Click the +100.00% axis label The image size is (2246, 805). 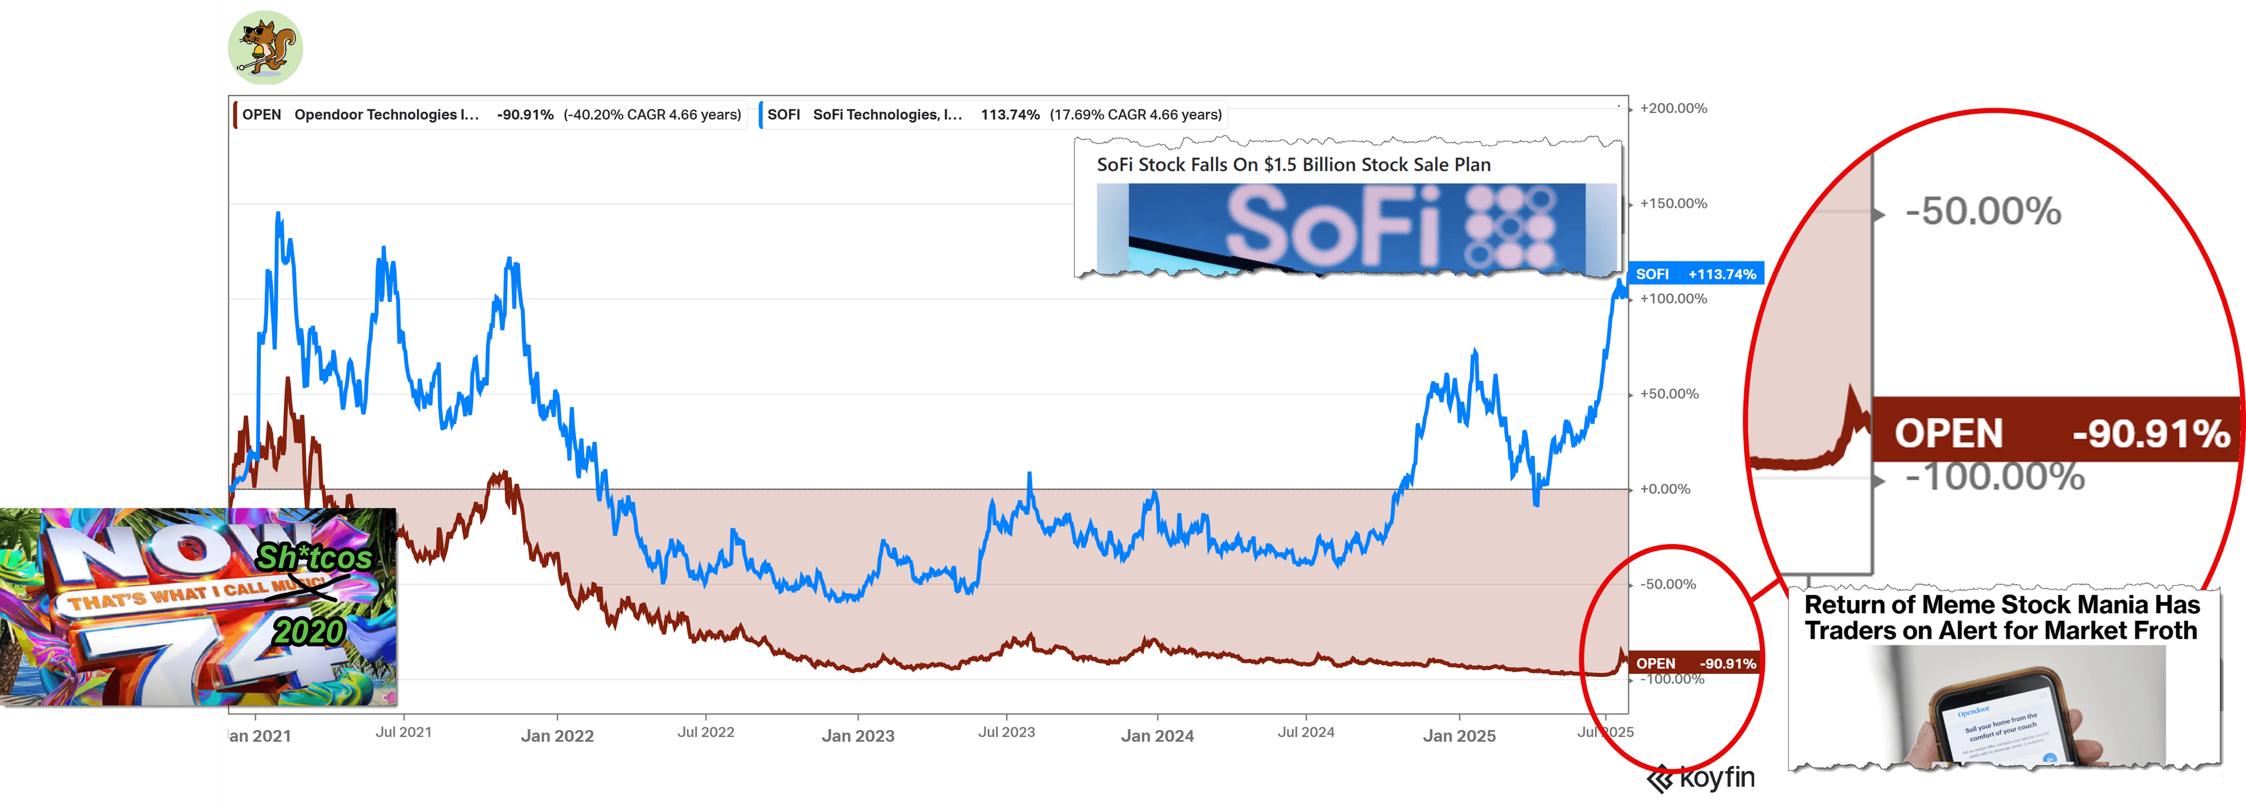coord(1673,299)
